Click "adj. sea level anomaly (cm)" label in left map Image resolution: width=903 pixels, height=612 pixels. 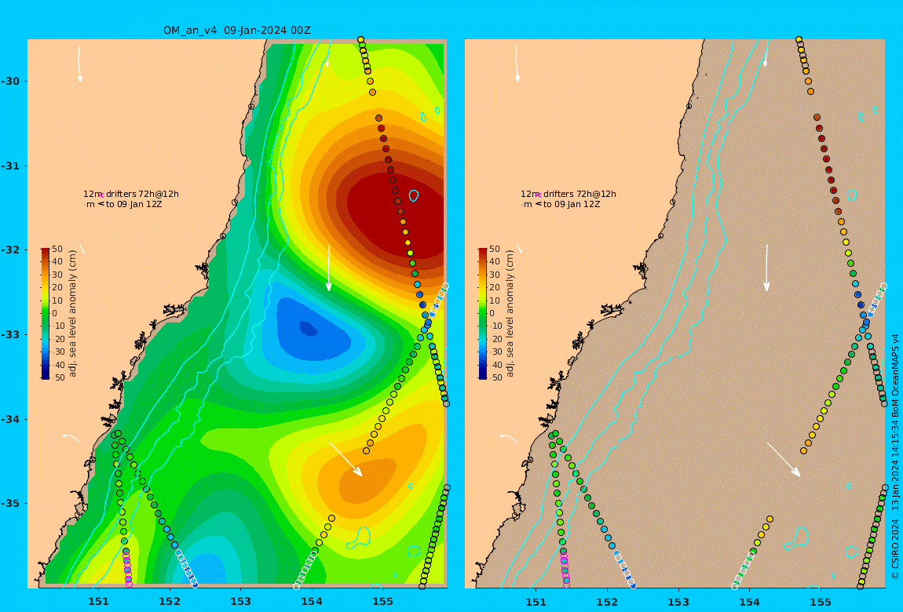tap(72, 314)
